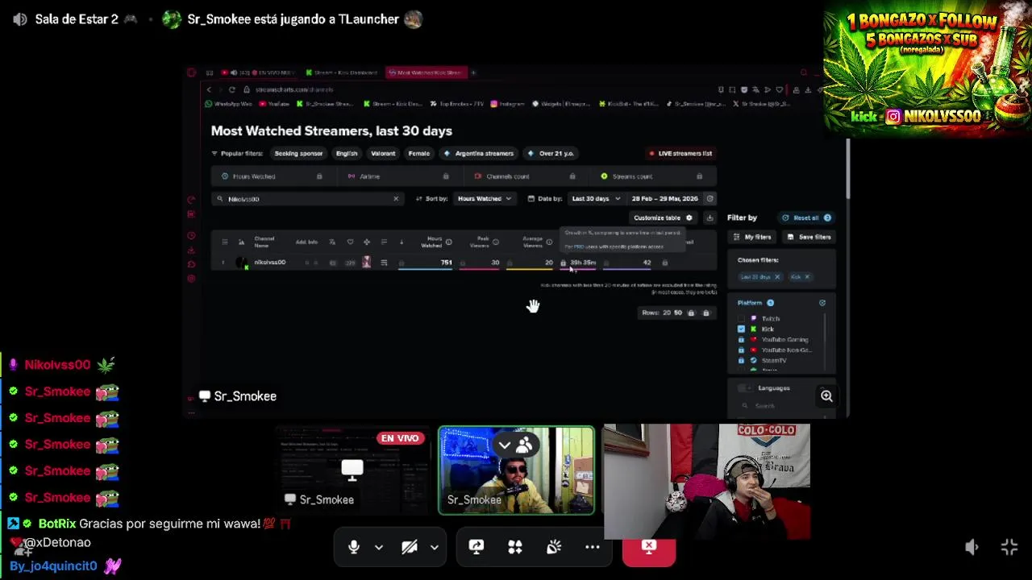Screen dimensions: 1032x580
Task: Click Hours Watched column info icon
Action: (x=449, y=242)
